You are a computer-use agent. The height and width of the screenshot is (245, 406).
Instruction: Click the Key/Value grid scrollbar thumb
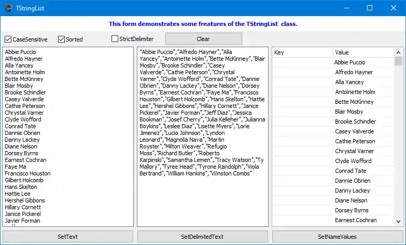tap(399, 61)
